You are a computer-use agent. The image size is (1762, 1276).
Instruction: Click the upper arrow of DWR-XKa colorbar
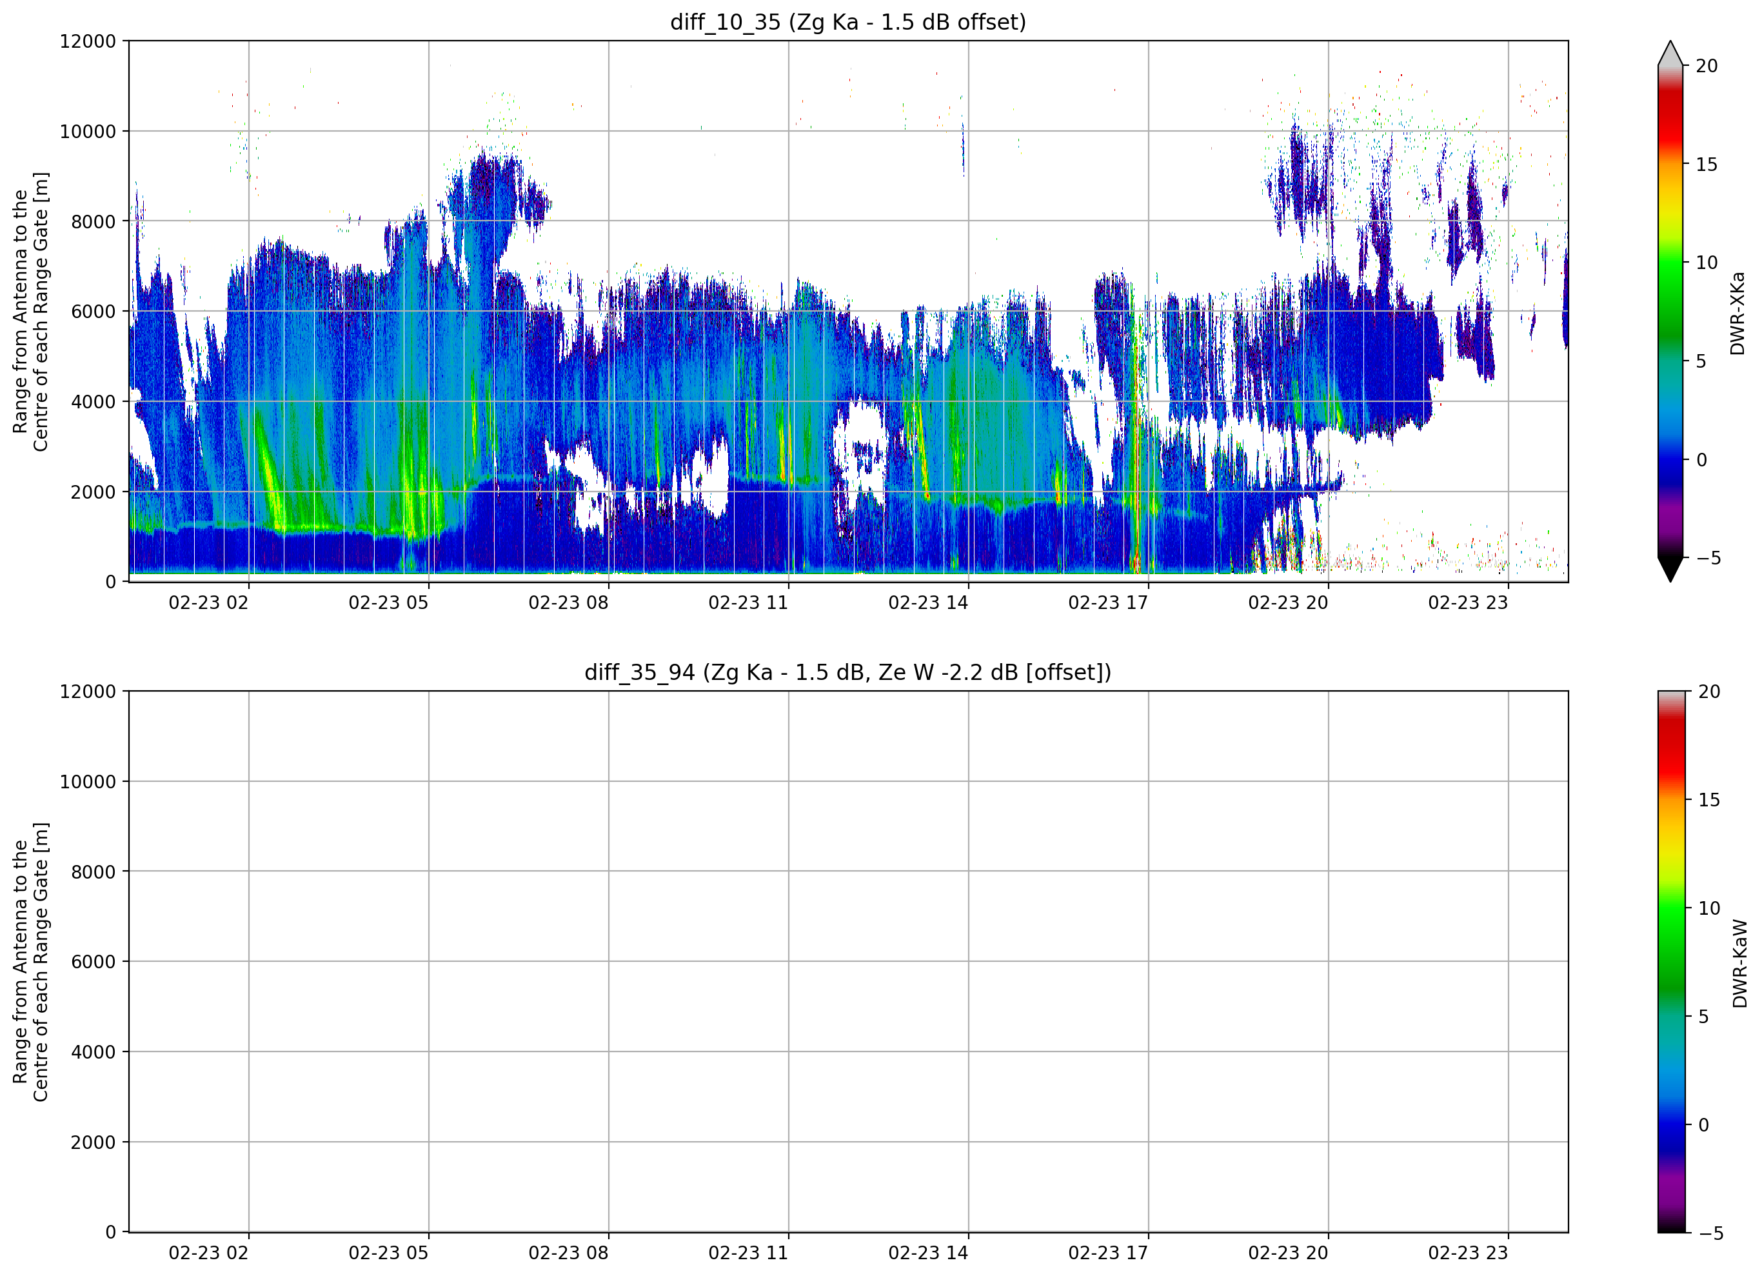point(1670,53)
